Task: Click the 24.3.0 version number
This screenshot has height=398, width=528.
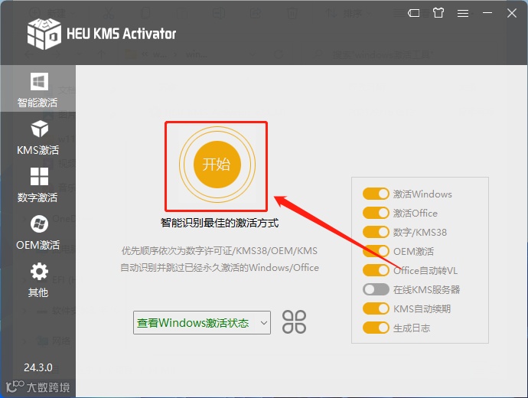Action: (38, 367)
